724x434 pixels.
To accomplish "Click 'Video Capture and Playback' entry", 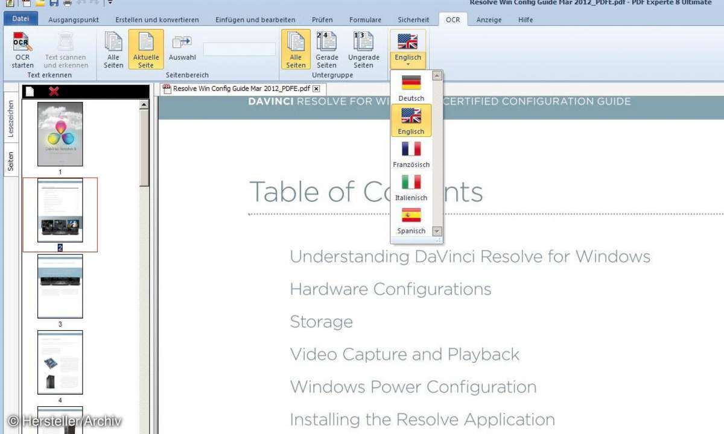I will point(404,354).
